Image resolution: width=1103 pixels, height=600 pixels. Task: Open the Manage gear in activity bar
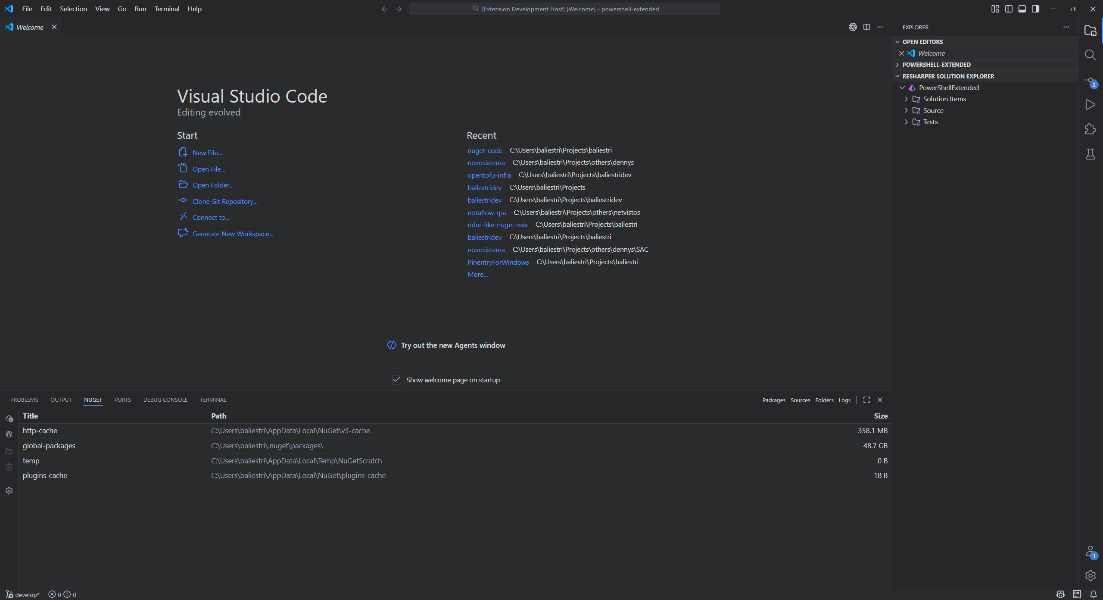[x=1090, y=575]
